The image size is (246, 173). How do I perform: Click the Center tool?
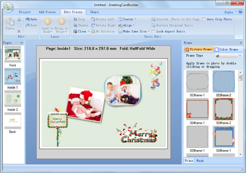click(126, 19)
